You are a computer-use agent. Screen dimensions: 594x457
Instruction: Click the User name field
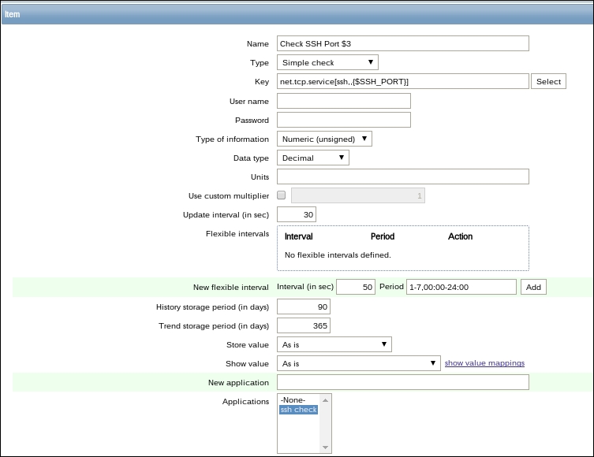tap(344, 101)
